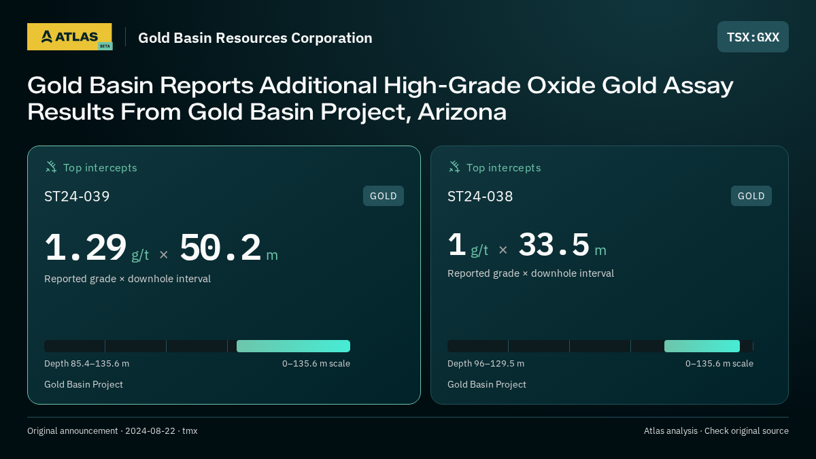The image size is (816, 459).
Task: Click the 'Top intercepts' label in the ST24-038 card
Action: point(503,167)
